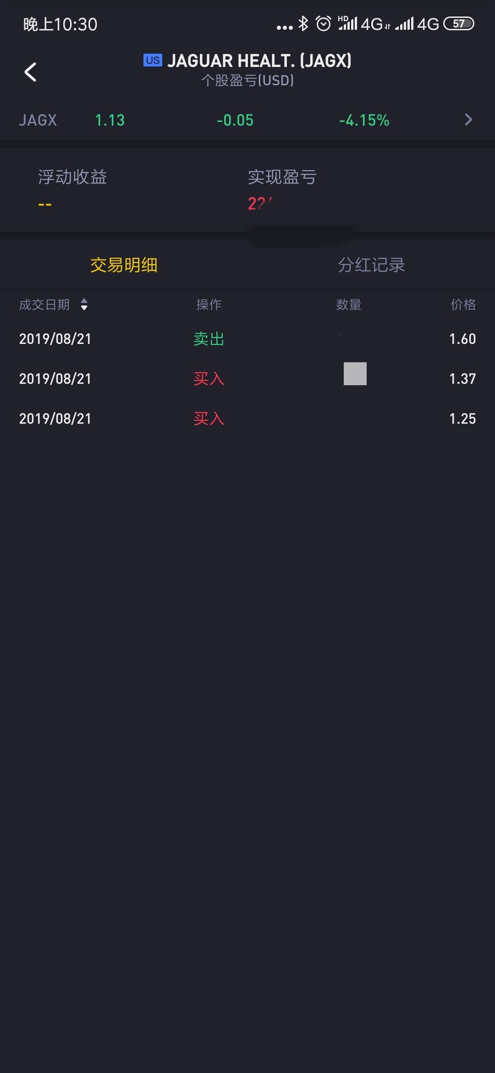Open the 卖出 trade at 1.60
The image size is (495, 1073).
click(x=247, y=339)
